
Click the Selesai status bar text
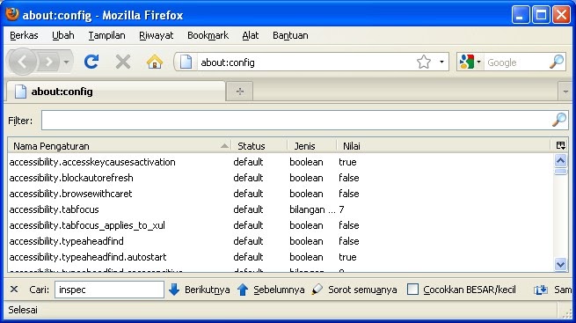[23, 310]
